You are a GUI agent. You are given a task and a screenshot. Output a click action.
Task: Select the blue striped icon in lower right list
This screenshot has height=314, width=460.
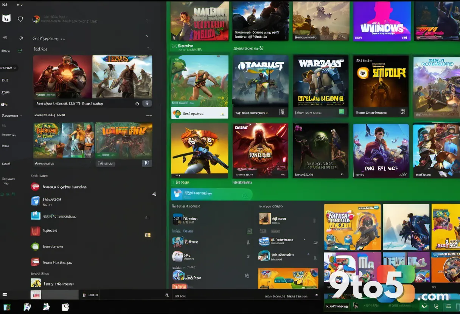[x=264, y=242]
